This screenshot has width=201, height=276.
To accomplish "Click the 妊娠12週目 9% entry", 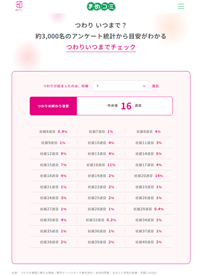I will pos(53,154).
